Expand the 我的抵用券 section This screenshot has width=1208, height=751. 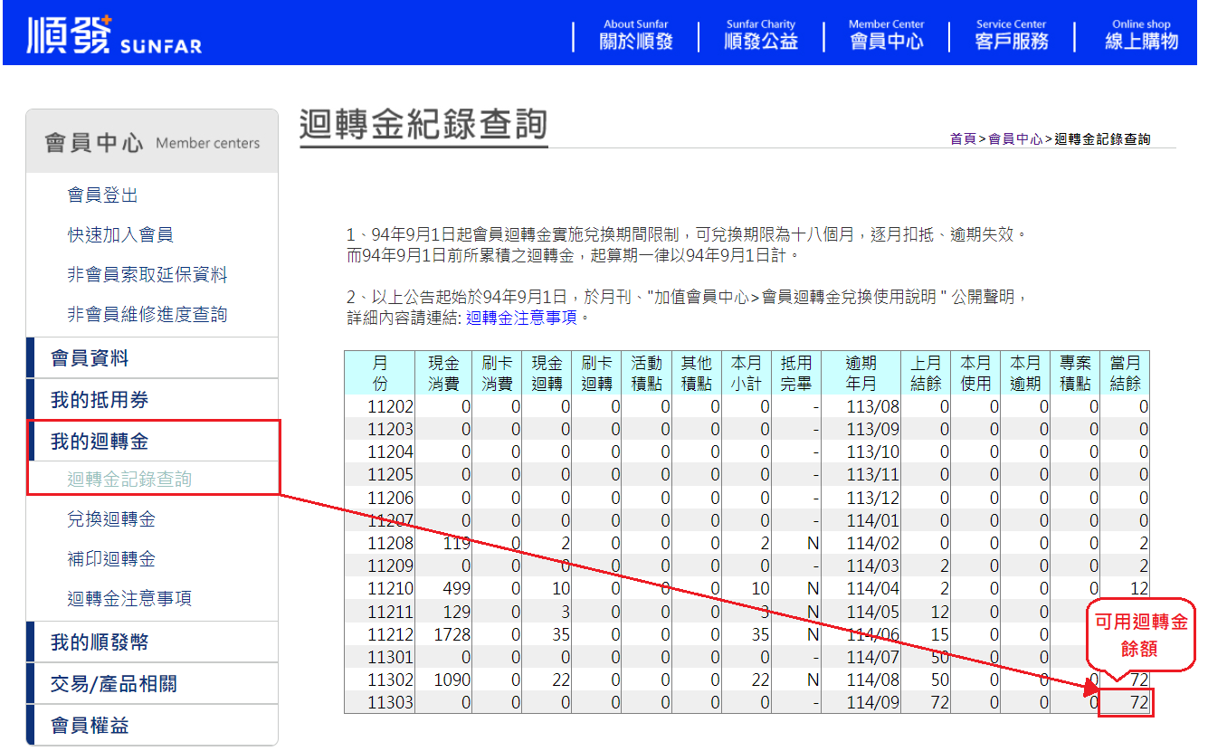(99, 400)
